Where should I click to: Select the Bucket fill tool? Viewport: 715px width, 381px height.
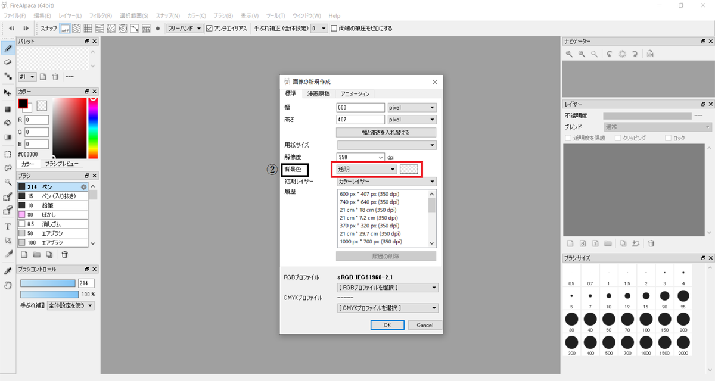(x=8, y=123)
